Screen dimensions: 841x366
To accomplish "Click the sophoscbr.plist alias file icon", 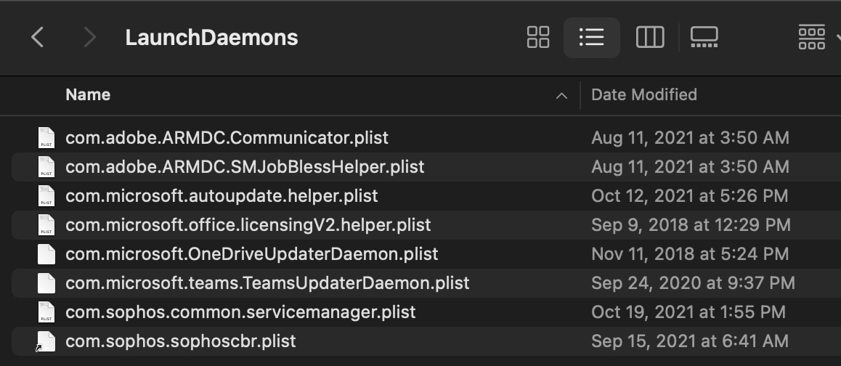I will pyautogui.click(x=46, y=341).
